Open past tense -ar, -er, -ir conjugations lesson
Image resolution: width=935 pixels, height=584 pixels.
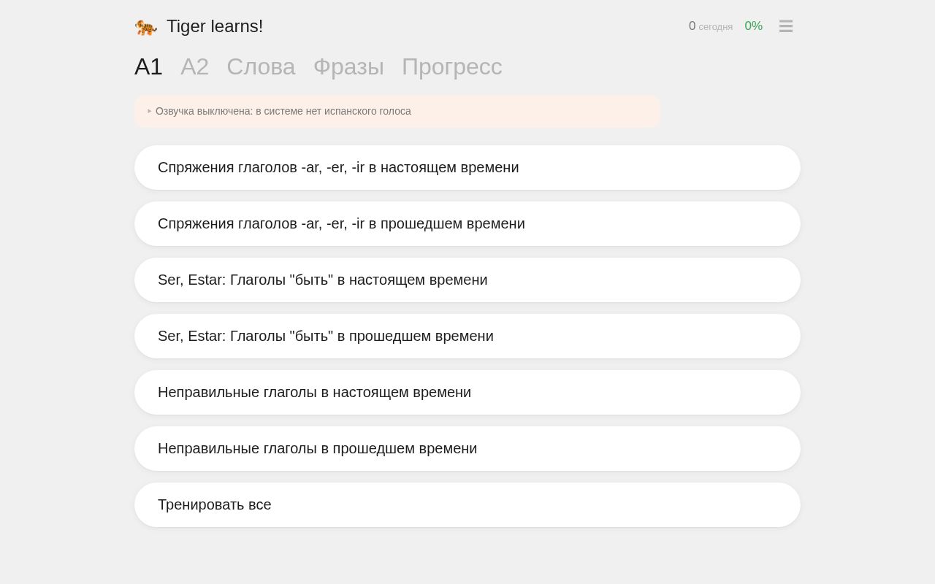[467, 223]
